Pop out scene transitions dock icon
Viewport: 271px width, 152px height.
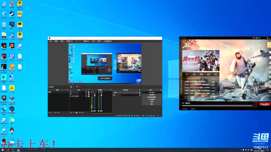(x=140, y=90)
